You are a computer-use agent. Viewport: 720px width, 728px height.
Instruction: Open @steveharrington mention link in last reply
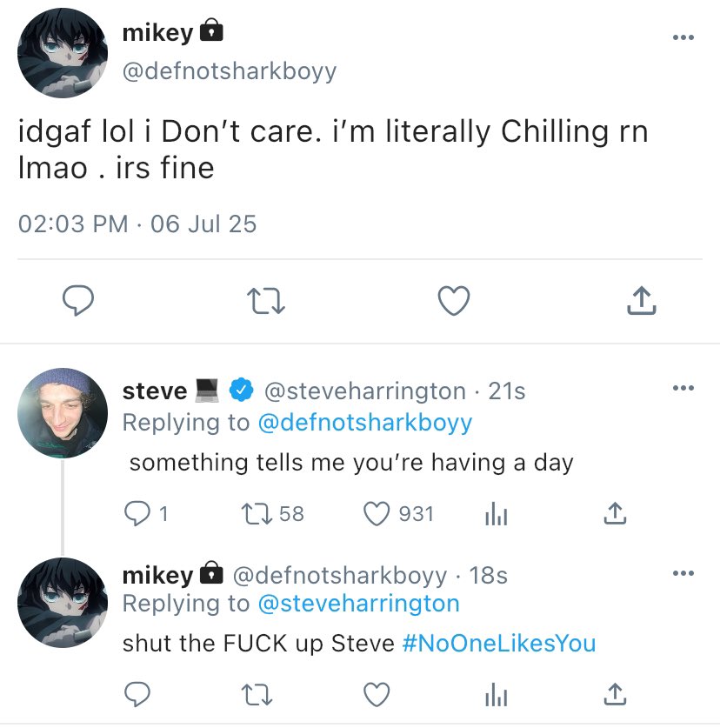[358, 603]
